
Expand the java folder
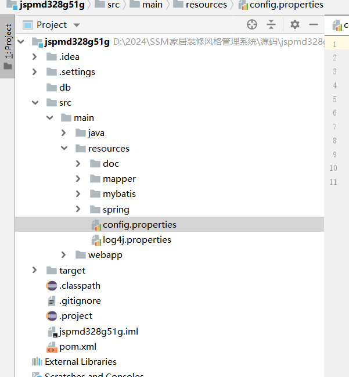(64, 133)
